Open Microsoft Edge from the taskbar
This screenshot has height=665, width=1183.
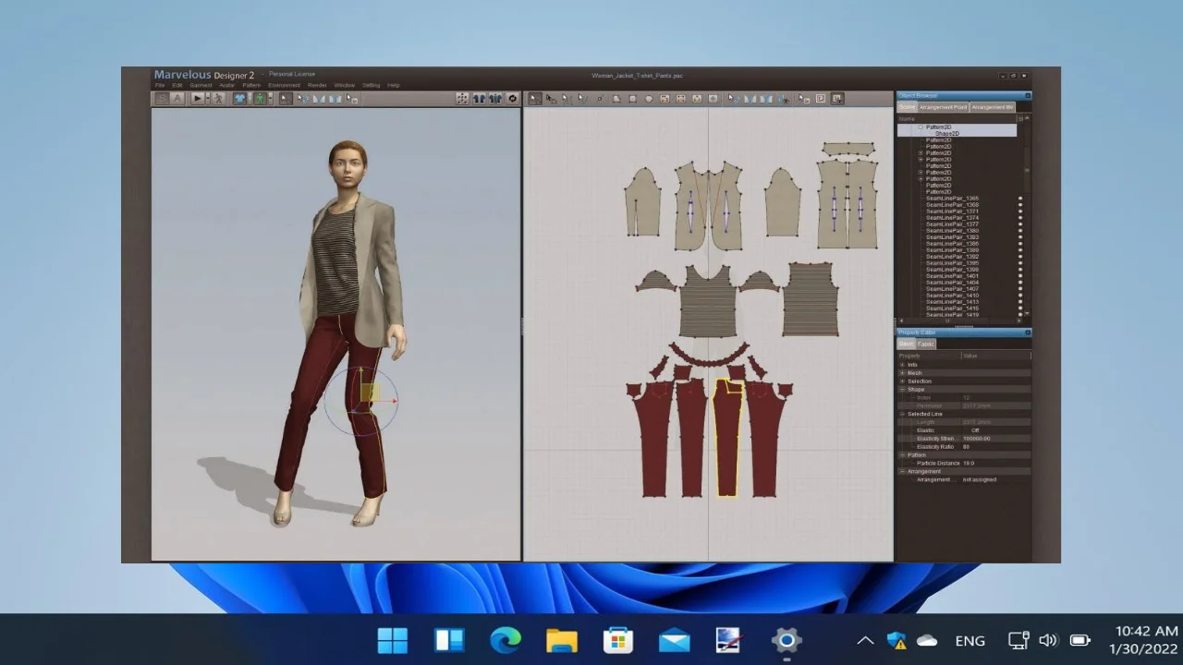(x=506, y=640)
